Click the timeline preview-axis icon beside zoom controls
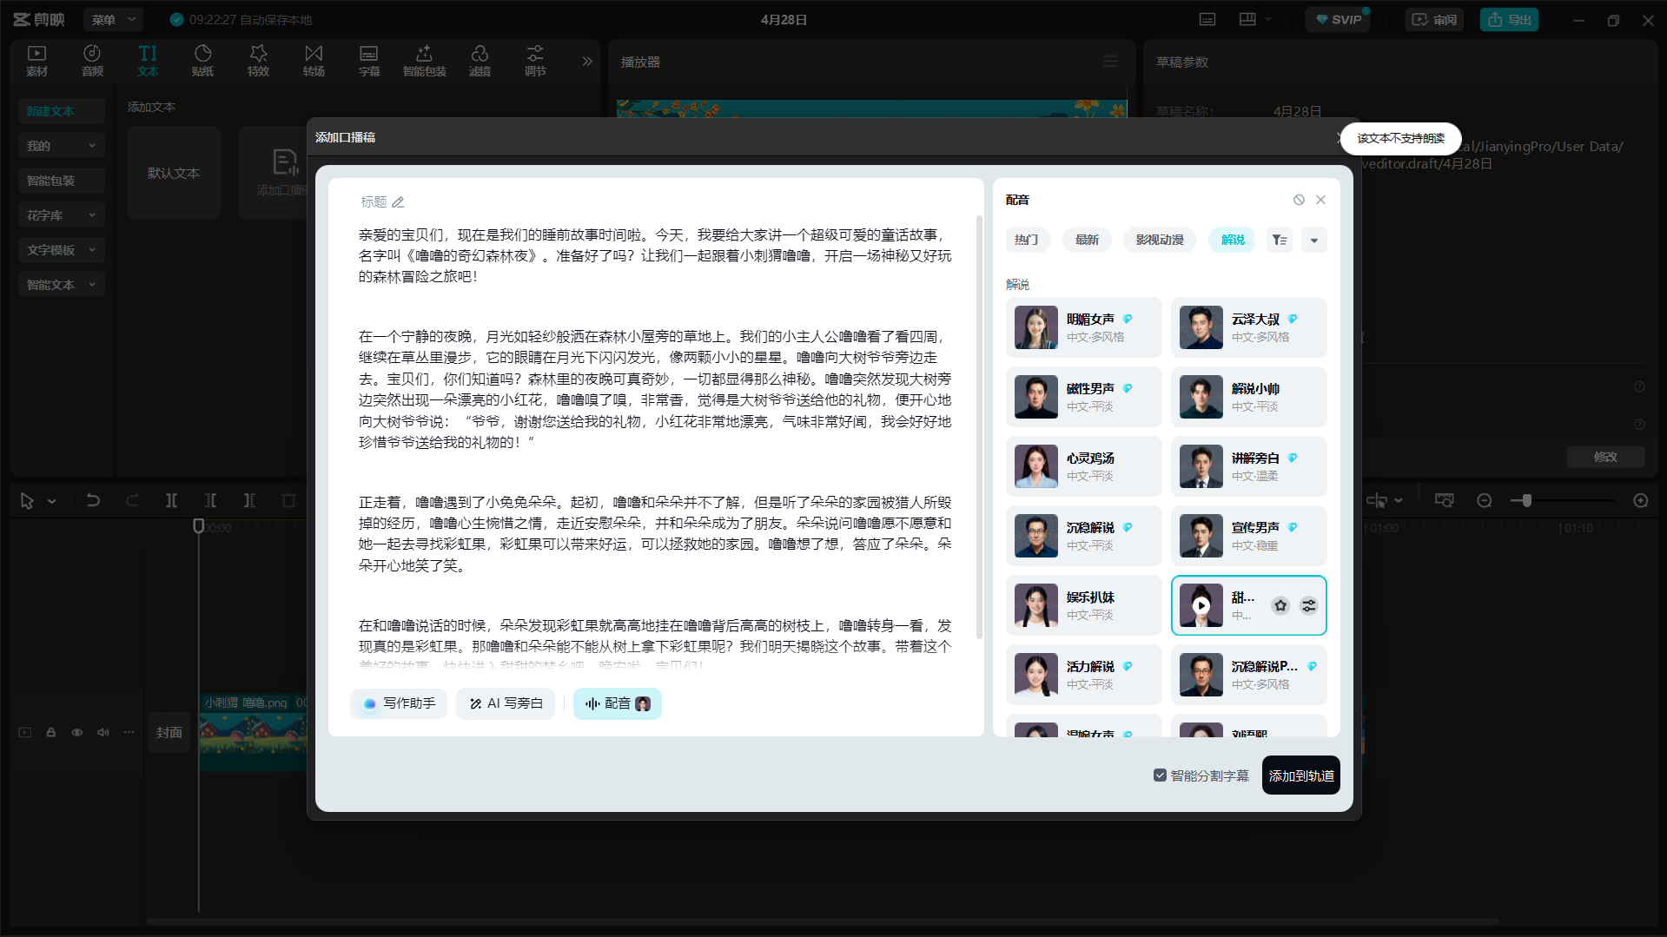Screen dimensions: 1667x937 (1444, 500)
